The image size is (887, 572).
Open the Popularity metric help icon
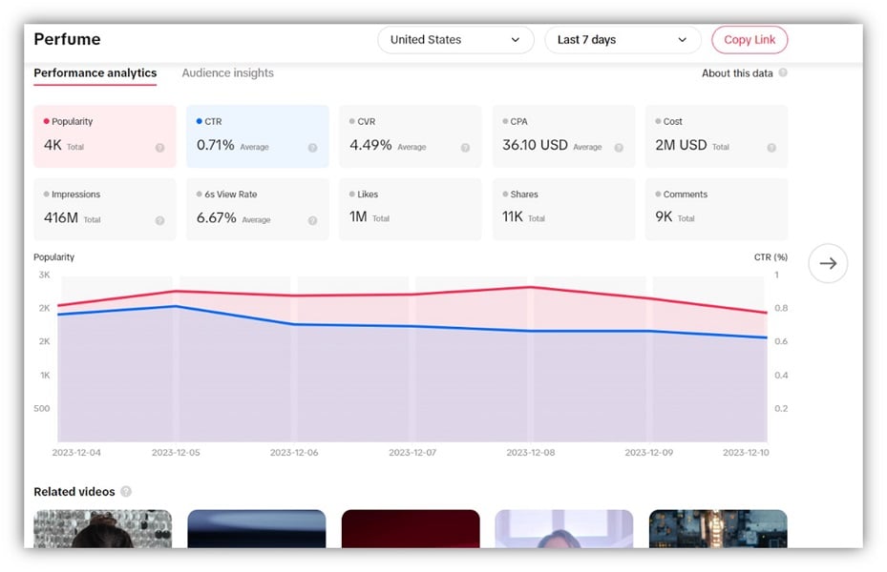coord(158,149)
